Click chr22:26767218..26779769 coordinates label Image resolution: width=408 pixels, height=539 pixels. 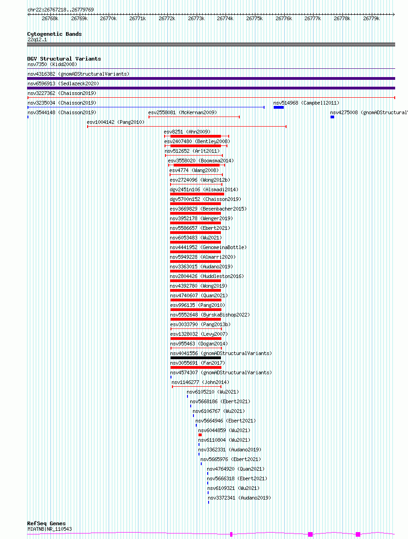[61, 10]
